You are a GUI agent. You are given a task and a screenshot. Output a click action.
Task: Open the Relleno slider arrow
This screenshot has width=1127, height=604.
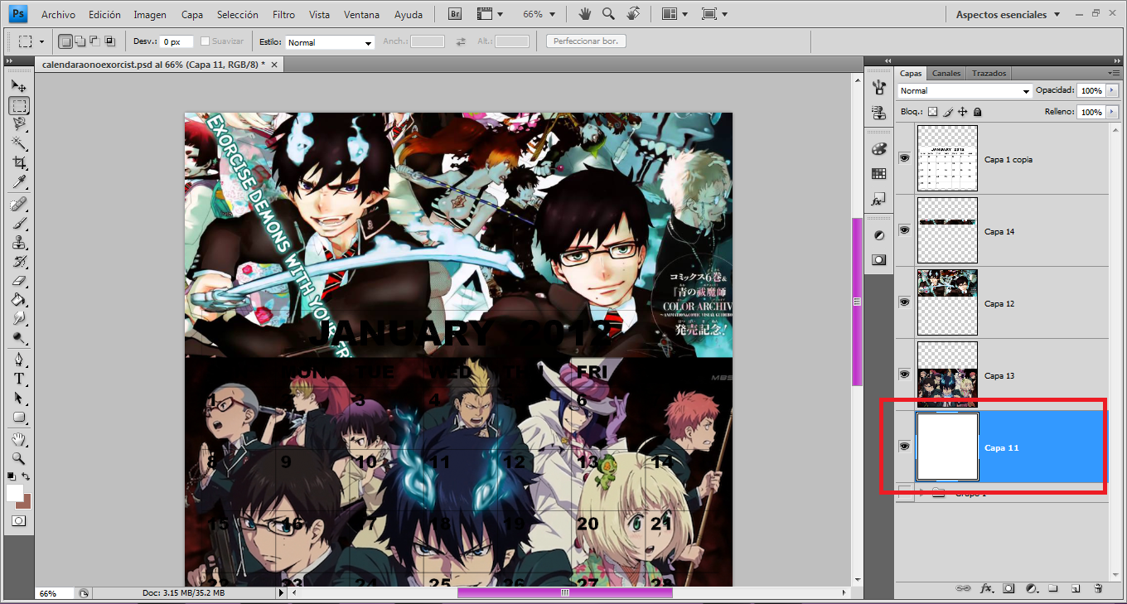[x=1112, y=112]
